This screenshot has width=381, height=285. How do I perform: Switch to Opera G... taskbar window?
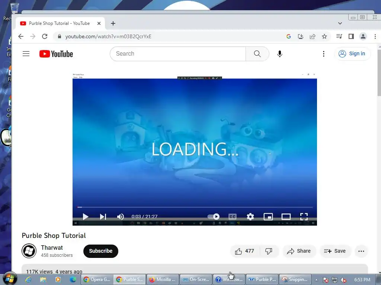(97, 279)
